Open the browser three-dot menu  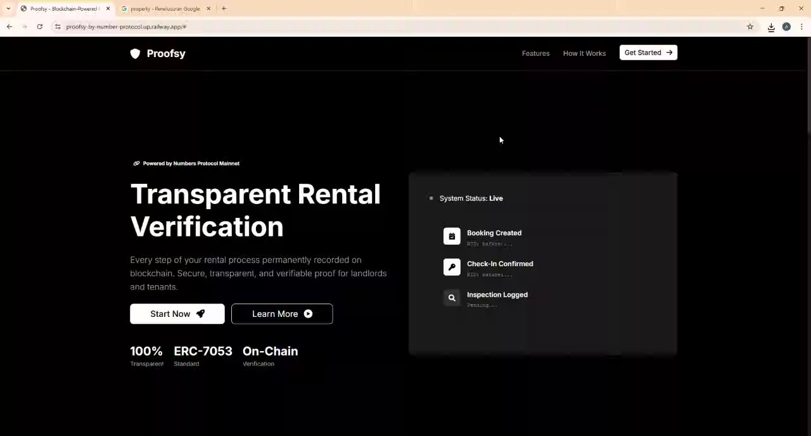click(x=801, y=27)
